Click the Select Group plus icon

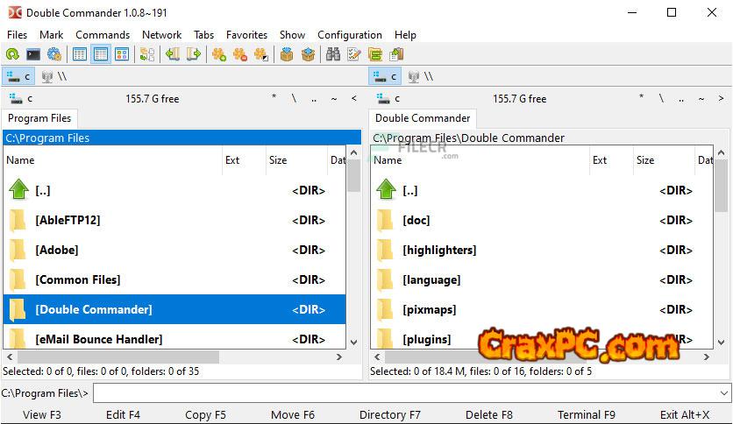218,54
